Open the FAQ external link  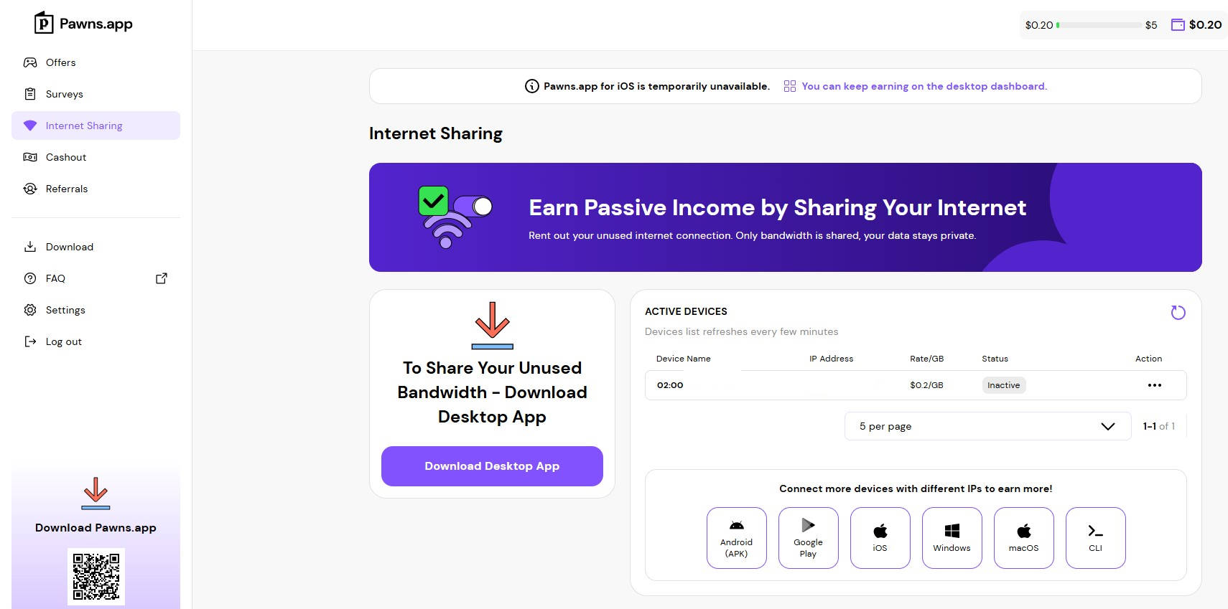[x=162, y=278]
